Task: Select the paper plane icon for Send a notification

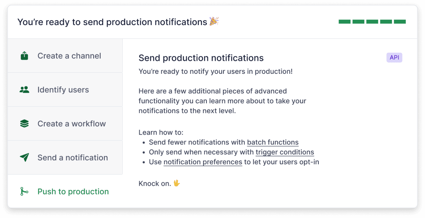Action: [24, 157]
